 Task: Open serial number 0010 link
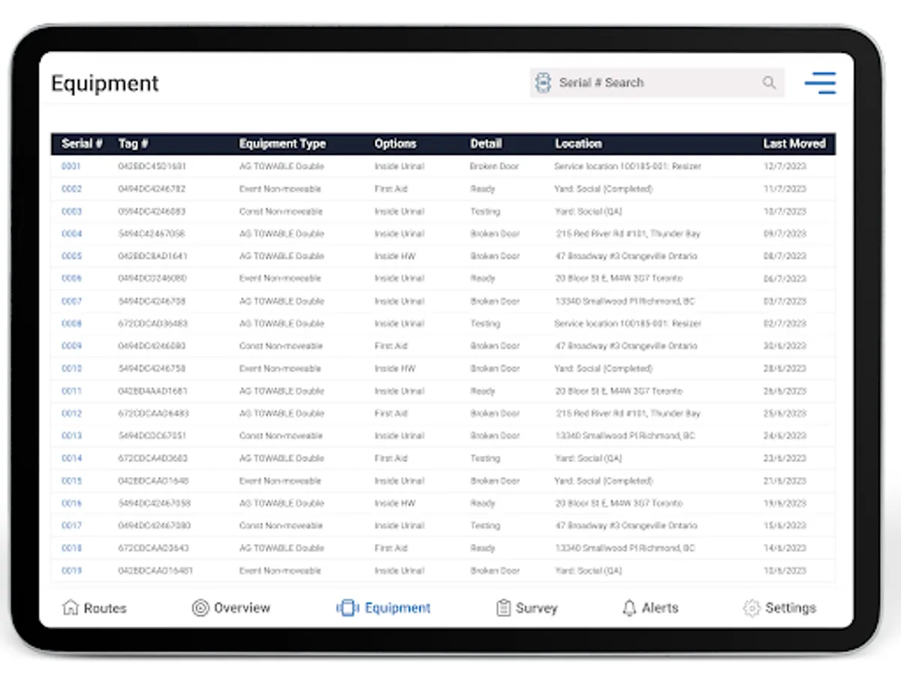[71, 368]
